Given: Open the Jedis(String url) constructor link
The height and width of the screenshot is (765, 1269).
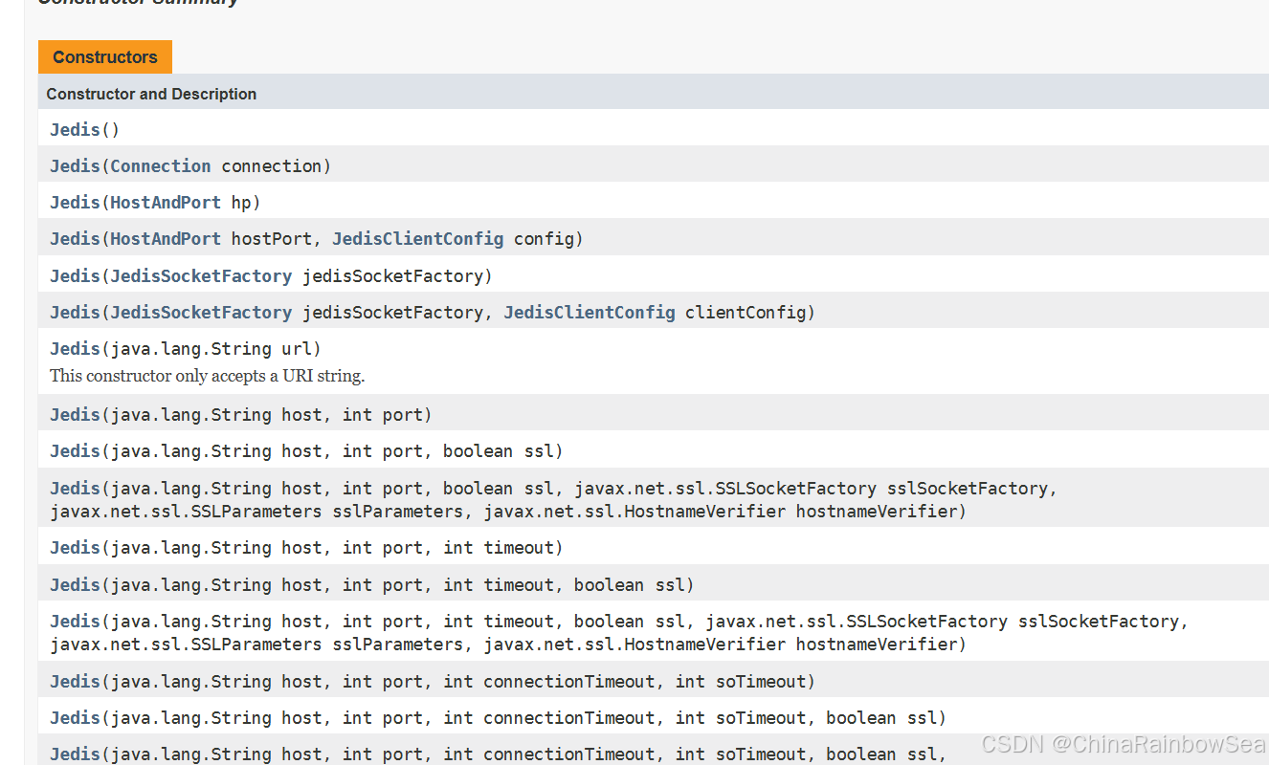Looking at the screenshot, I should [x=75, y=349].
